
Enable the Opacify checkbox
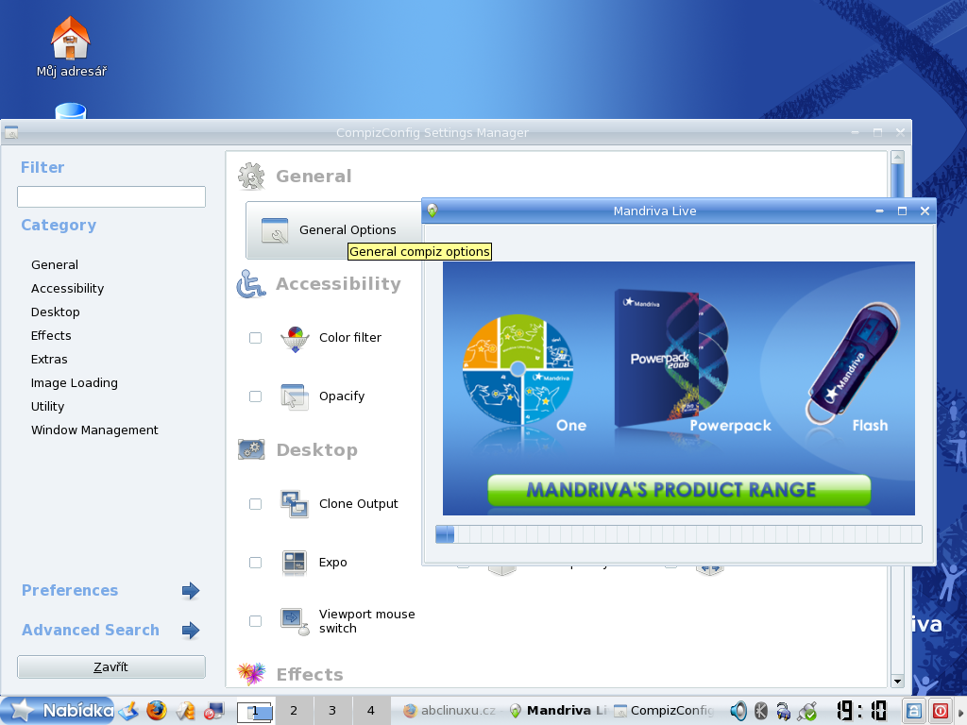pyautogui.click(x=255, y=396)
